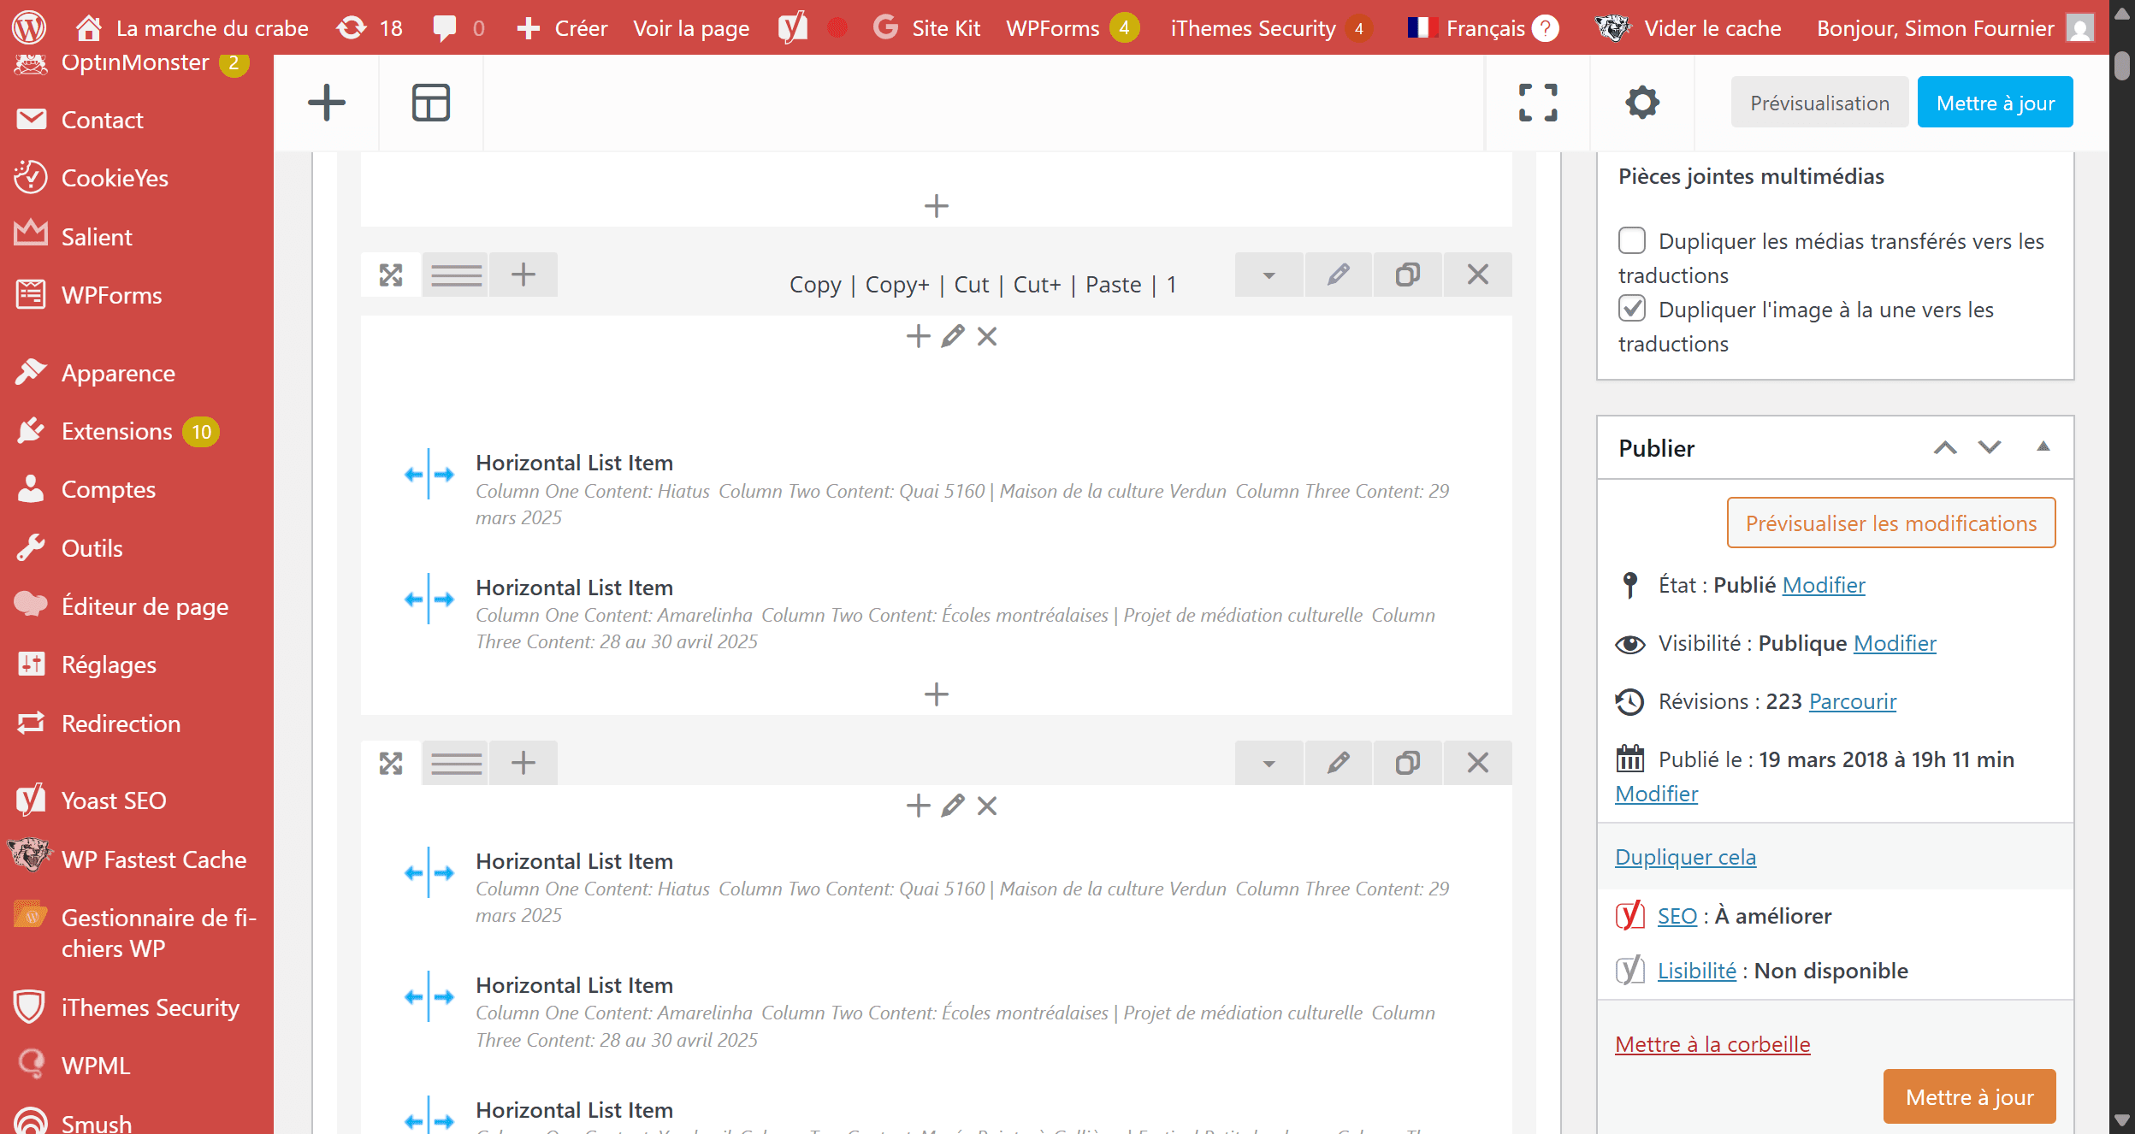
Task: Browse revisions via Parcourir
Action: [1853, 701]
